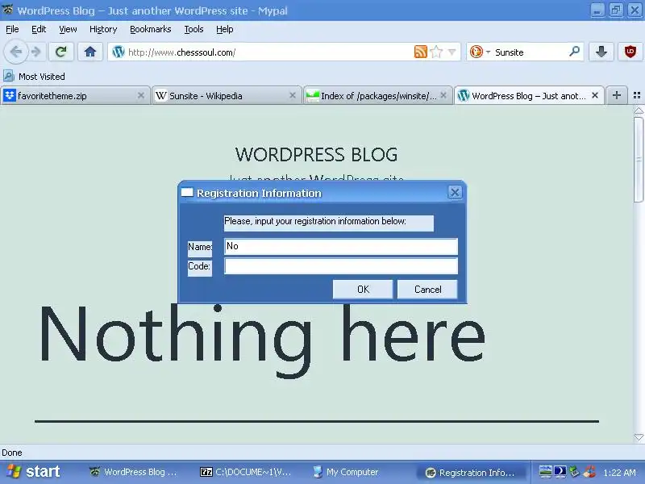
Task: Select the WordPress Blog tab
Action: click(x=529, y=95)
